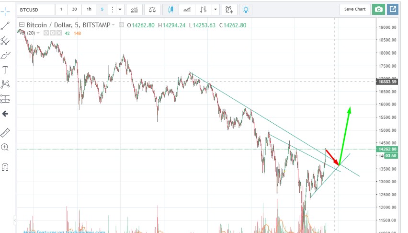Select the text annotation tool
This screenshot has width=408, height=233.
(5, 70)
